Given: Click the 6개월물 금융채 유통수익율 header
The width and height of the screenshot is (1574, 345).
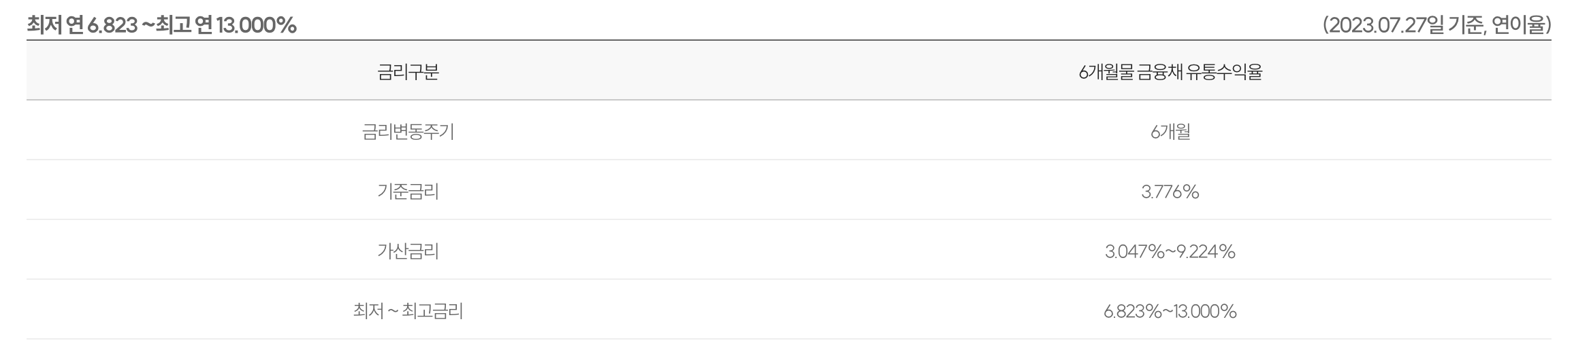Looking at the screenshot, I should coord(1170,72).
